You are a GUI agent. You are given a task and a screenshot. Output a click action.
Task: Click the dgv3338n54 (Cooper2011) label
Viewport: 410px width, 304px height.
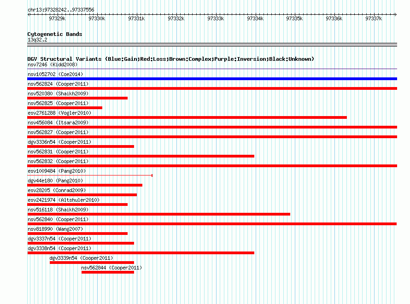pos(59,248)
